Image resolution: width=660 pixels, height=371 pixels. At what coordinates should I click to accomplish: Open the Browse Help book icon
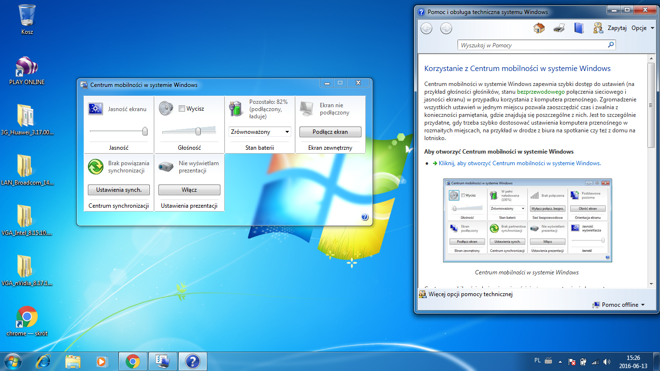coord(579,28)
